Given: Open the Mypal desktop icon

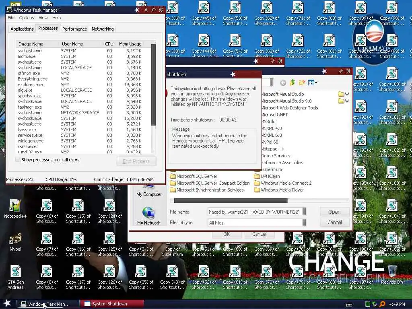Looking at the screenshot, I should (x=15, y=242).
